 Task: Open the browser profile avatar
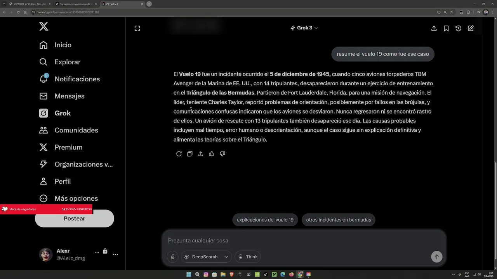coord(486,12)
